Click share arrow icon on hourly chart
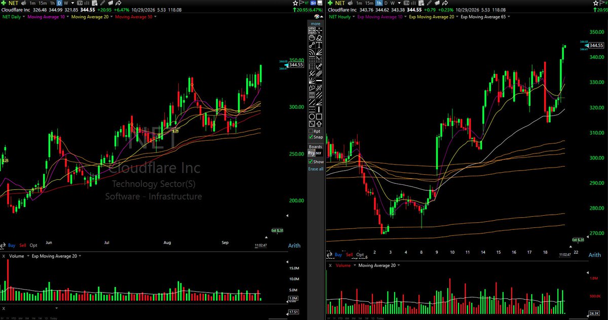The height and width of the screenshot is (320, 608). tap(445, 3)
